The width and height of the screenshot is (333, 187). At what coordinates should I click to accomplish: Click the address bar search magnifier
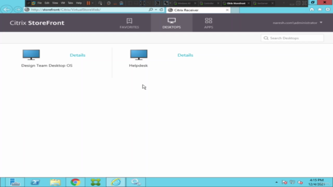tap(151, 9)
